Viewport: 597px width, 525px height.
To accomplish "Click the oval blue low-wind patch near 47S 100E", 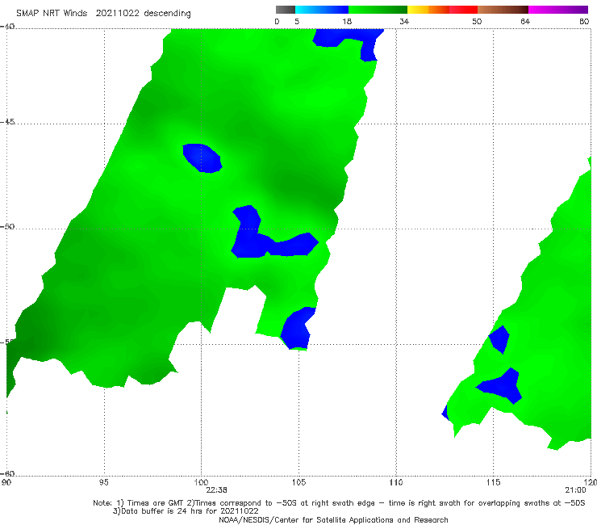I will click(x=202, y=157).
